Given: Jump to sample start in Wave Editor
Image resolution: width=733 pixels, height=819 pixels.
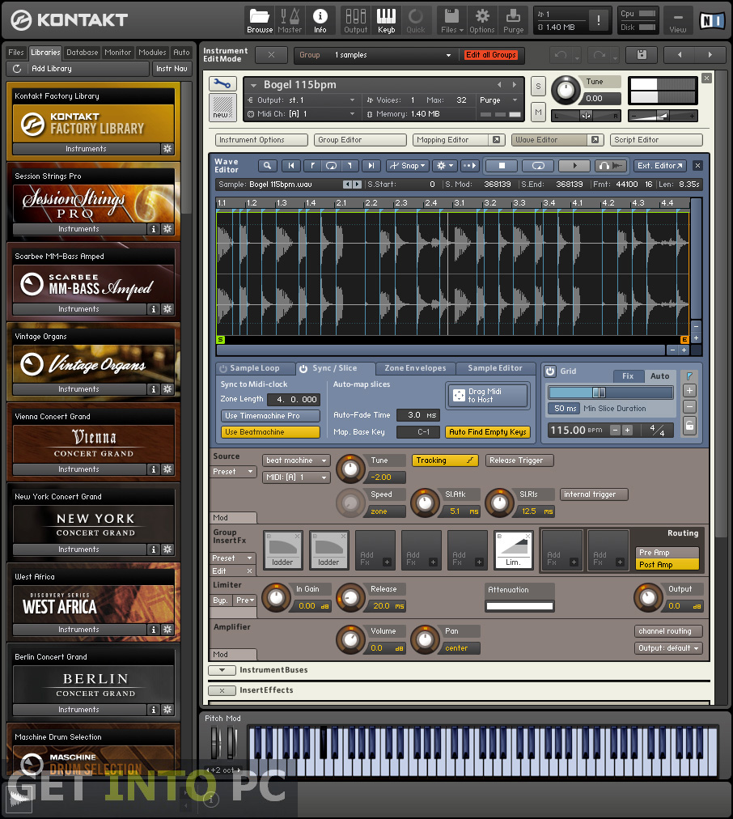Looking at the screenshot, I should coord(291,166).
